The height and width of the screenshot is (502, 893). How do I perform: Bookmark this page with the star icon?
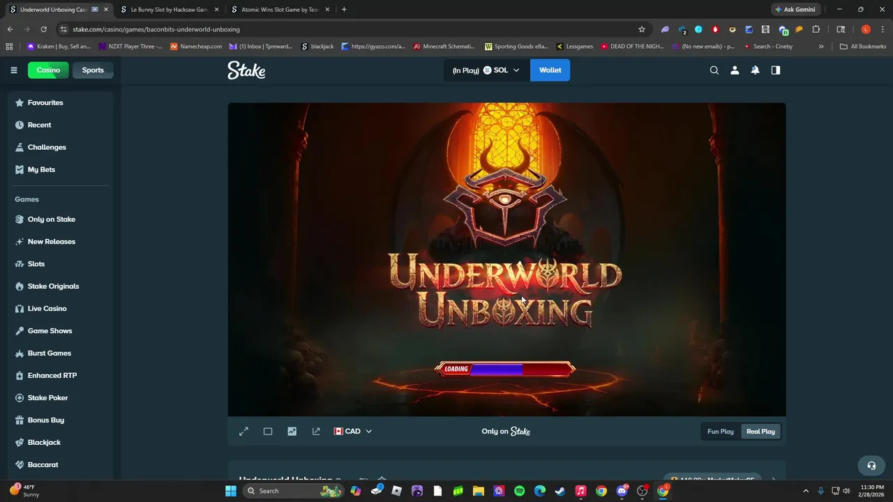point(642,29)
